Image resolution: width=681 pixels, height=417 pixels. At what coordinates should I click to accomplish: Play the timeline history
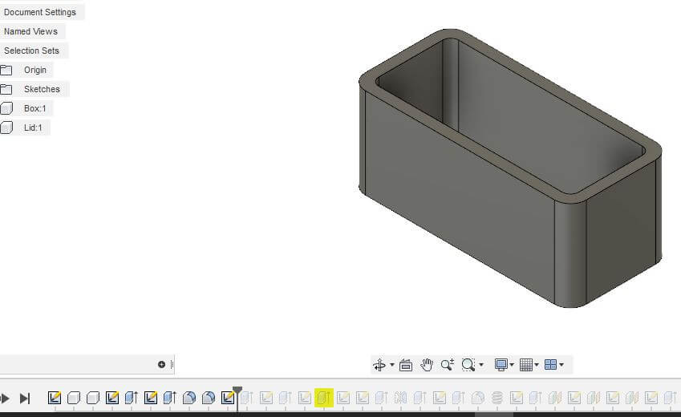[5, 398]
